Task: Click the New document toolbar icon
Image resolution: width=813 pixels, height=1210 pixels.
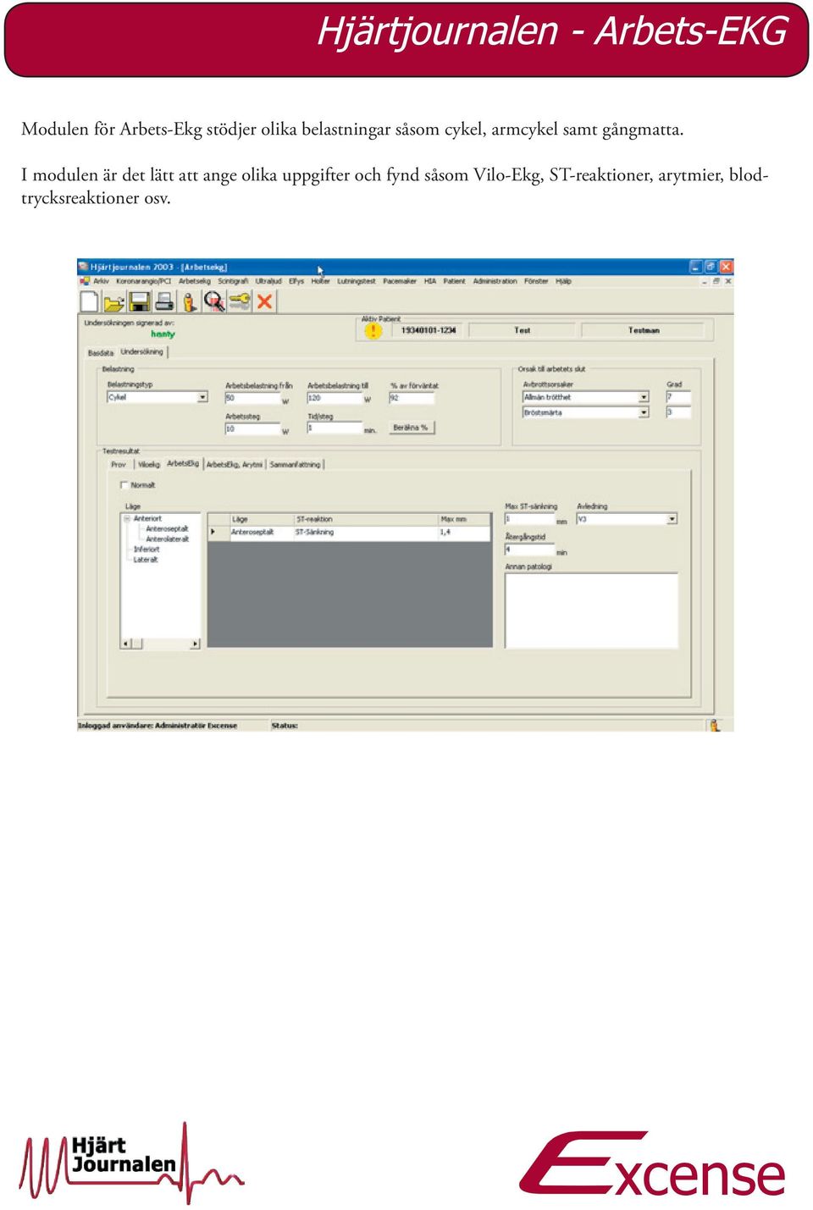Action: 89,301
